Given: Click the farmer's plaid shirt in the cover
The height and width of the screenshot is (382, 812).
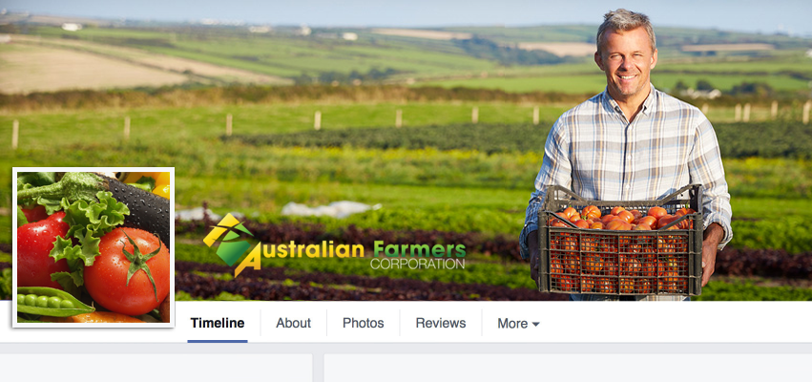Looking at the screenshot, I should [x=627, y=150].
